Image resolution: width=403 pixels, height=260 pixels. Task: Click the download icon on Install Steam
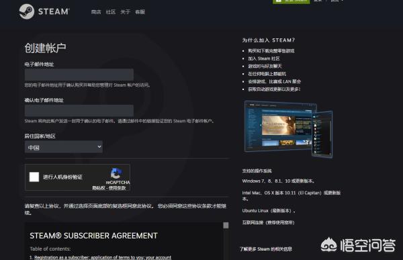click(278, 1)
